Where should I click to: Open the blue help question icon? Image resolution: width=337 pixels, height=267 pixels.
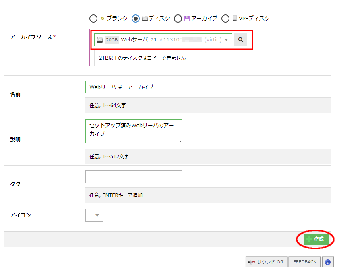pos(328,262)
